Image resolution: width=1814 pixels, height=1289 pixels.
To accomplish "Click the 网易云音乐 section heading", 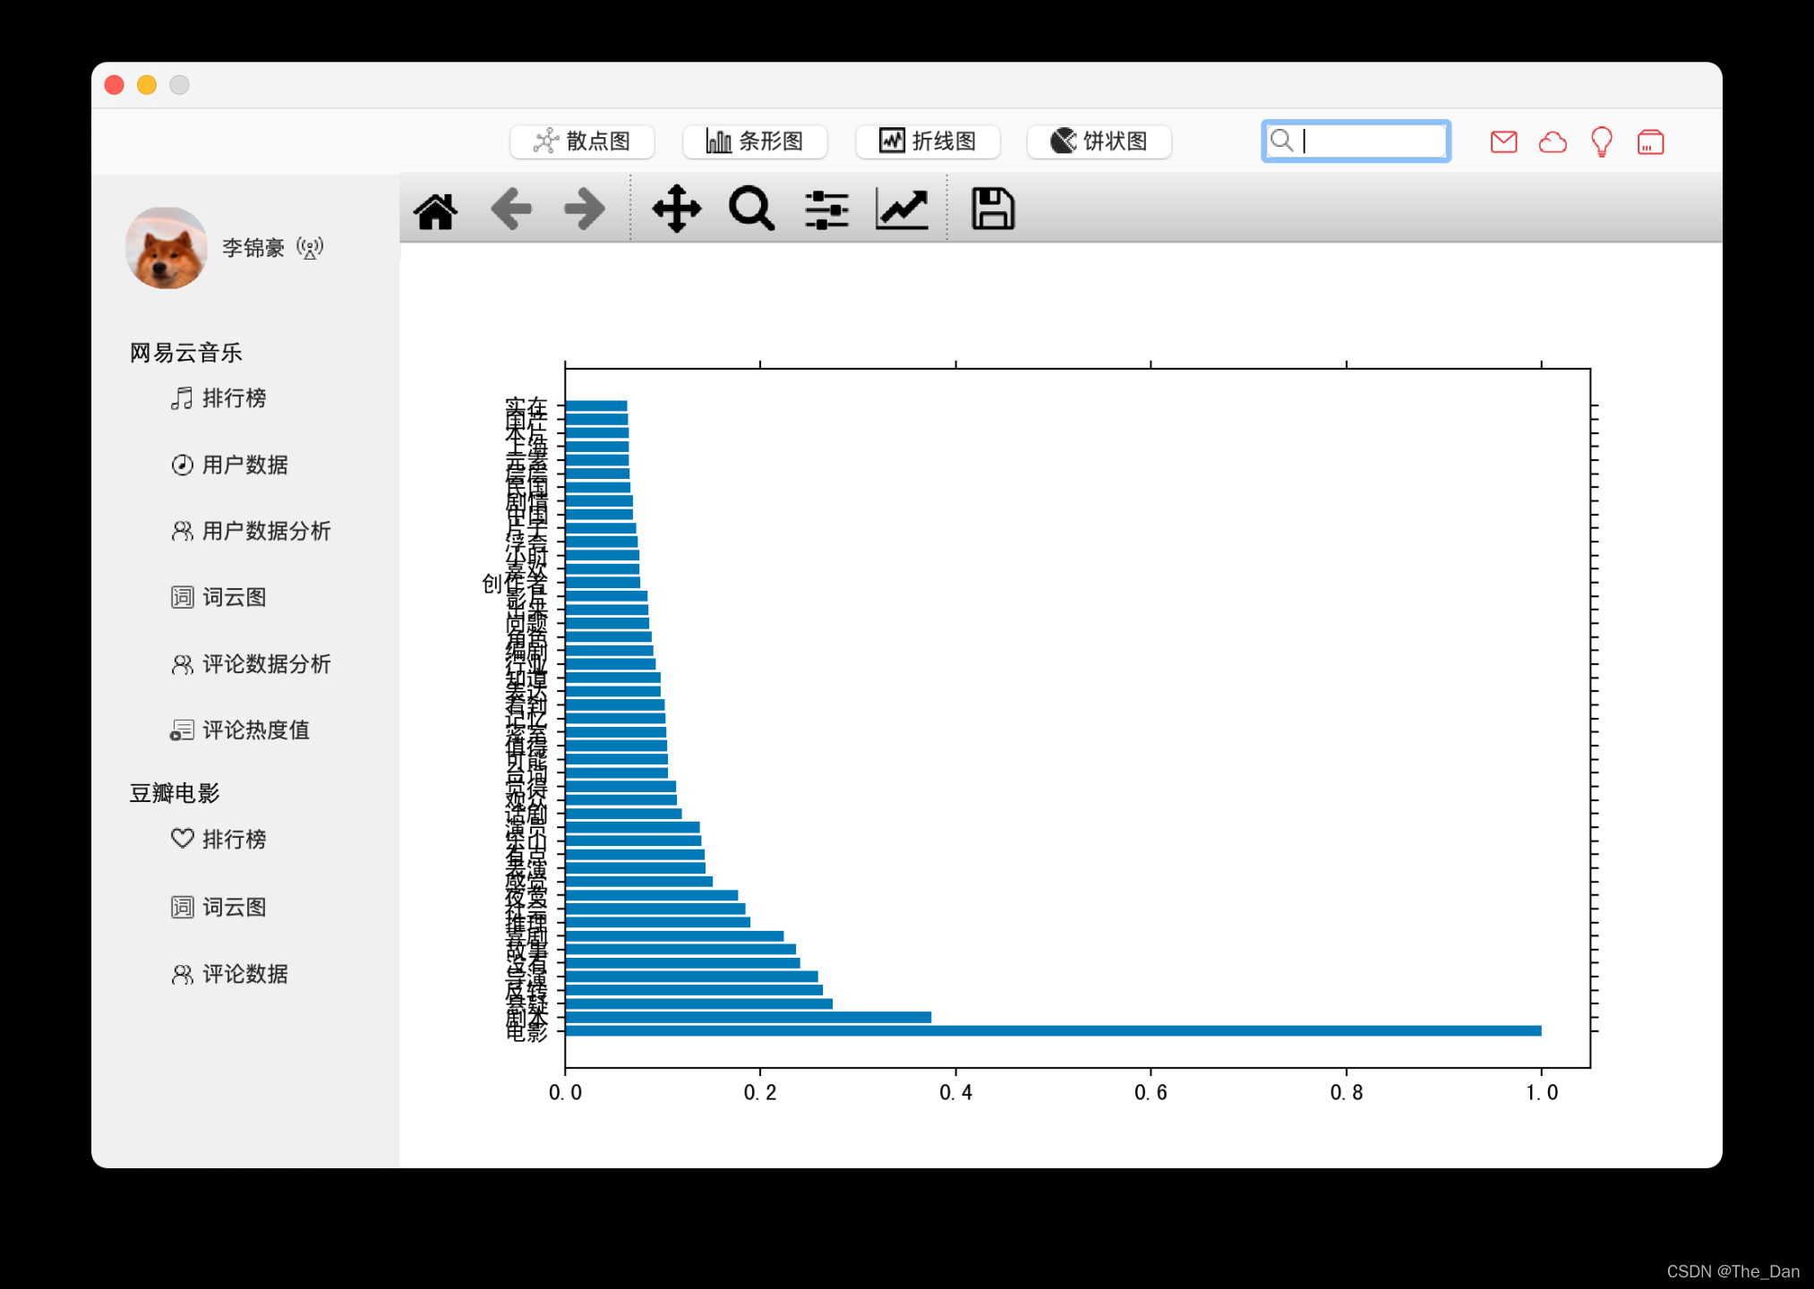I will pos(185,353).
